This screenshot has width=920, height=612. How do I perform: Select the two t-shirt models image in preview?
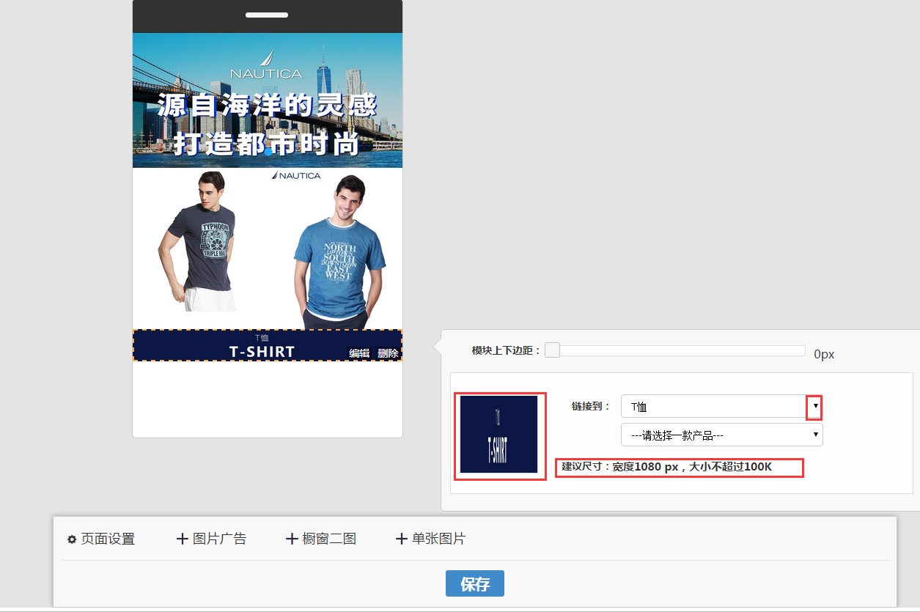click(268, 248)
